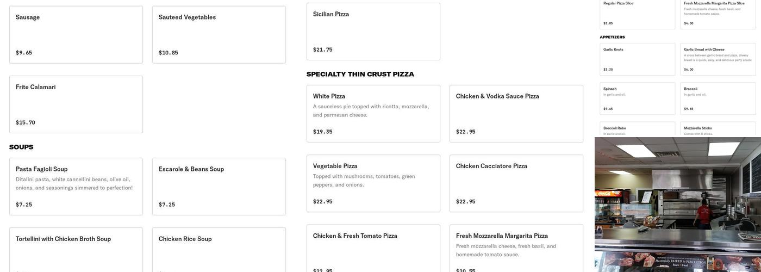Choose the Vegetable Pizza card
The image size is (761, 272).
(373, 183)
